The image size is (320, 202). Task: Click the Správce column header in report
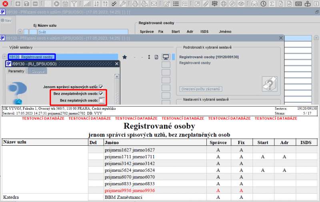218,143
